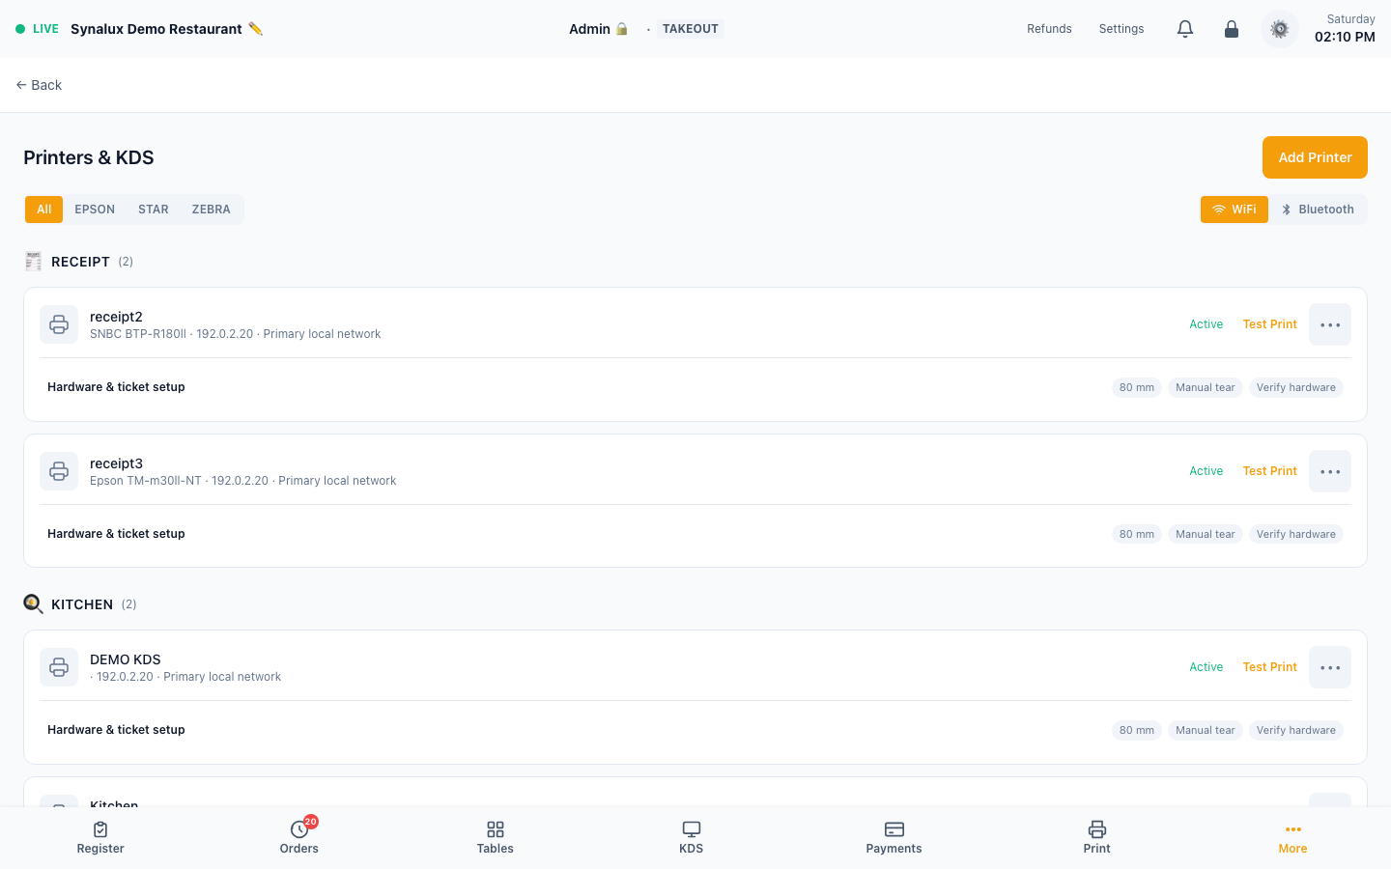This screenshot has height=869, width=1391.
Task: Click the RECEIPT section icon
Action: (x=34, y=262)
